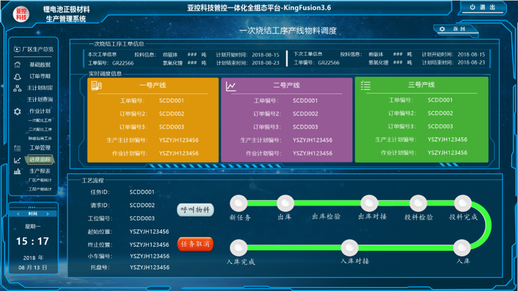Click 一号产线 工单编号 value SCDD001
Screen dimensions: 518x291
click(172, 101)
